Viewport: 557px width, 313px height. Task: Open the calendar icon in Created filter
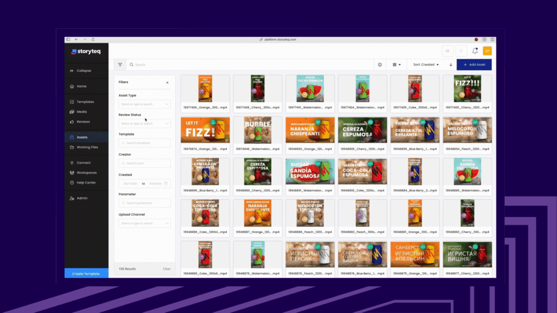(166, 184)
